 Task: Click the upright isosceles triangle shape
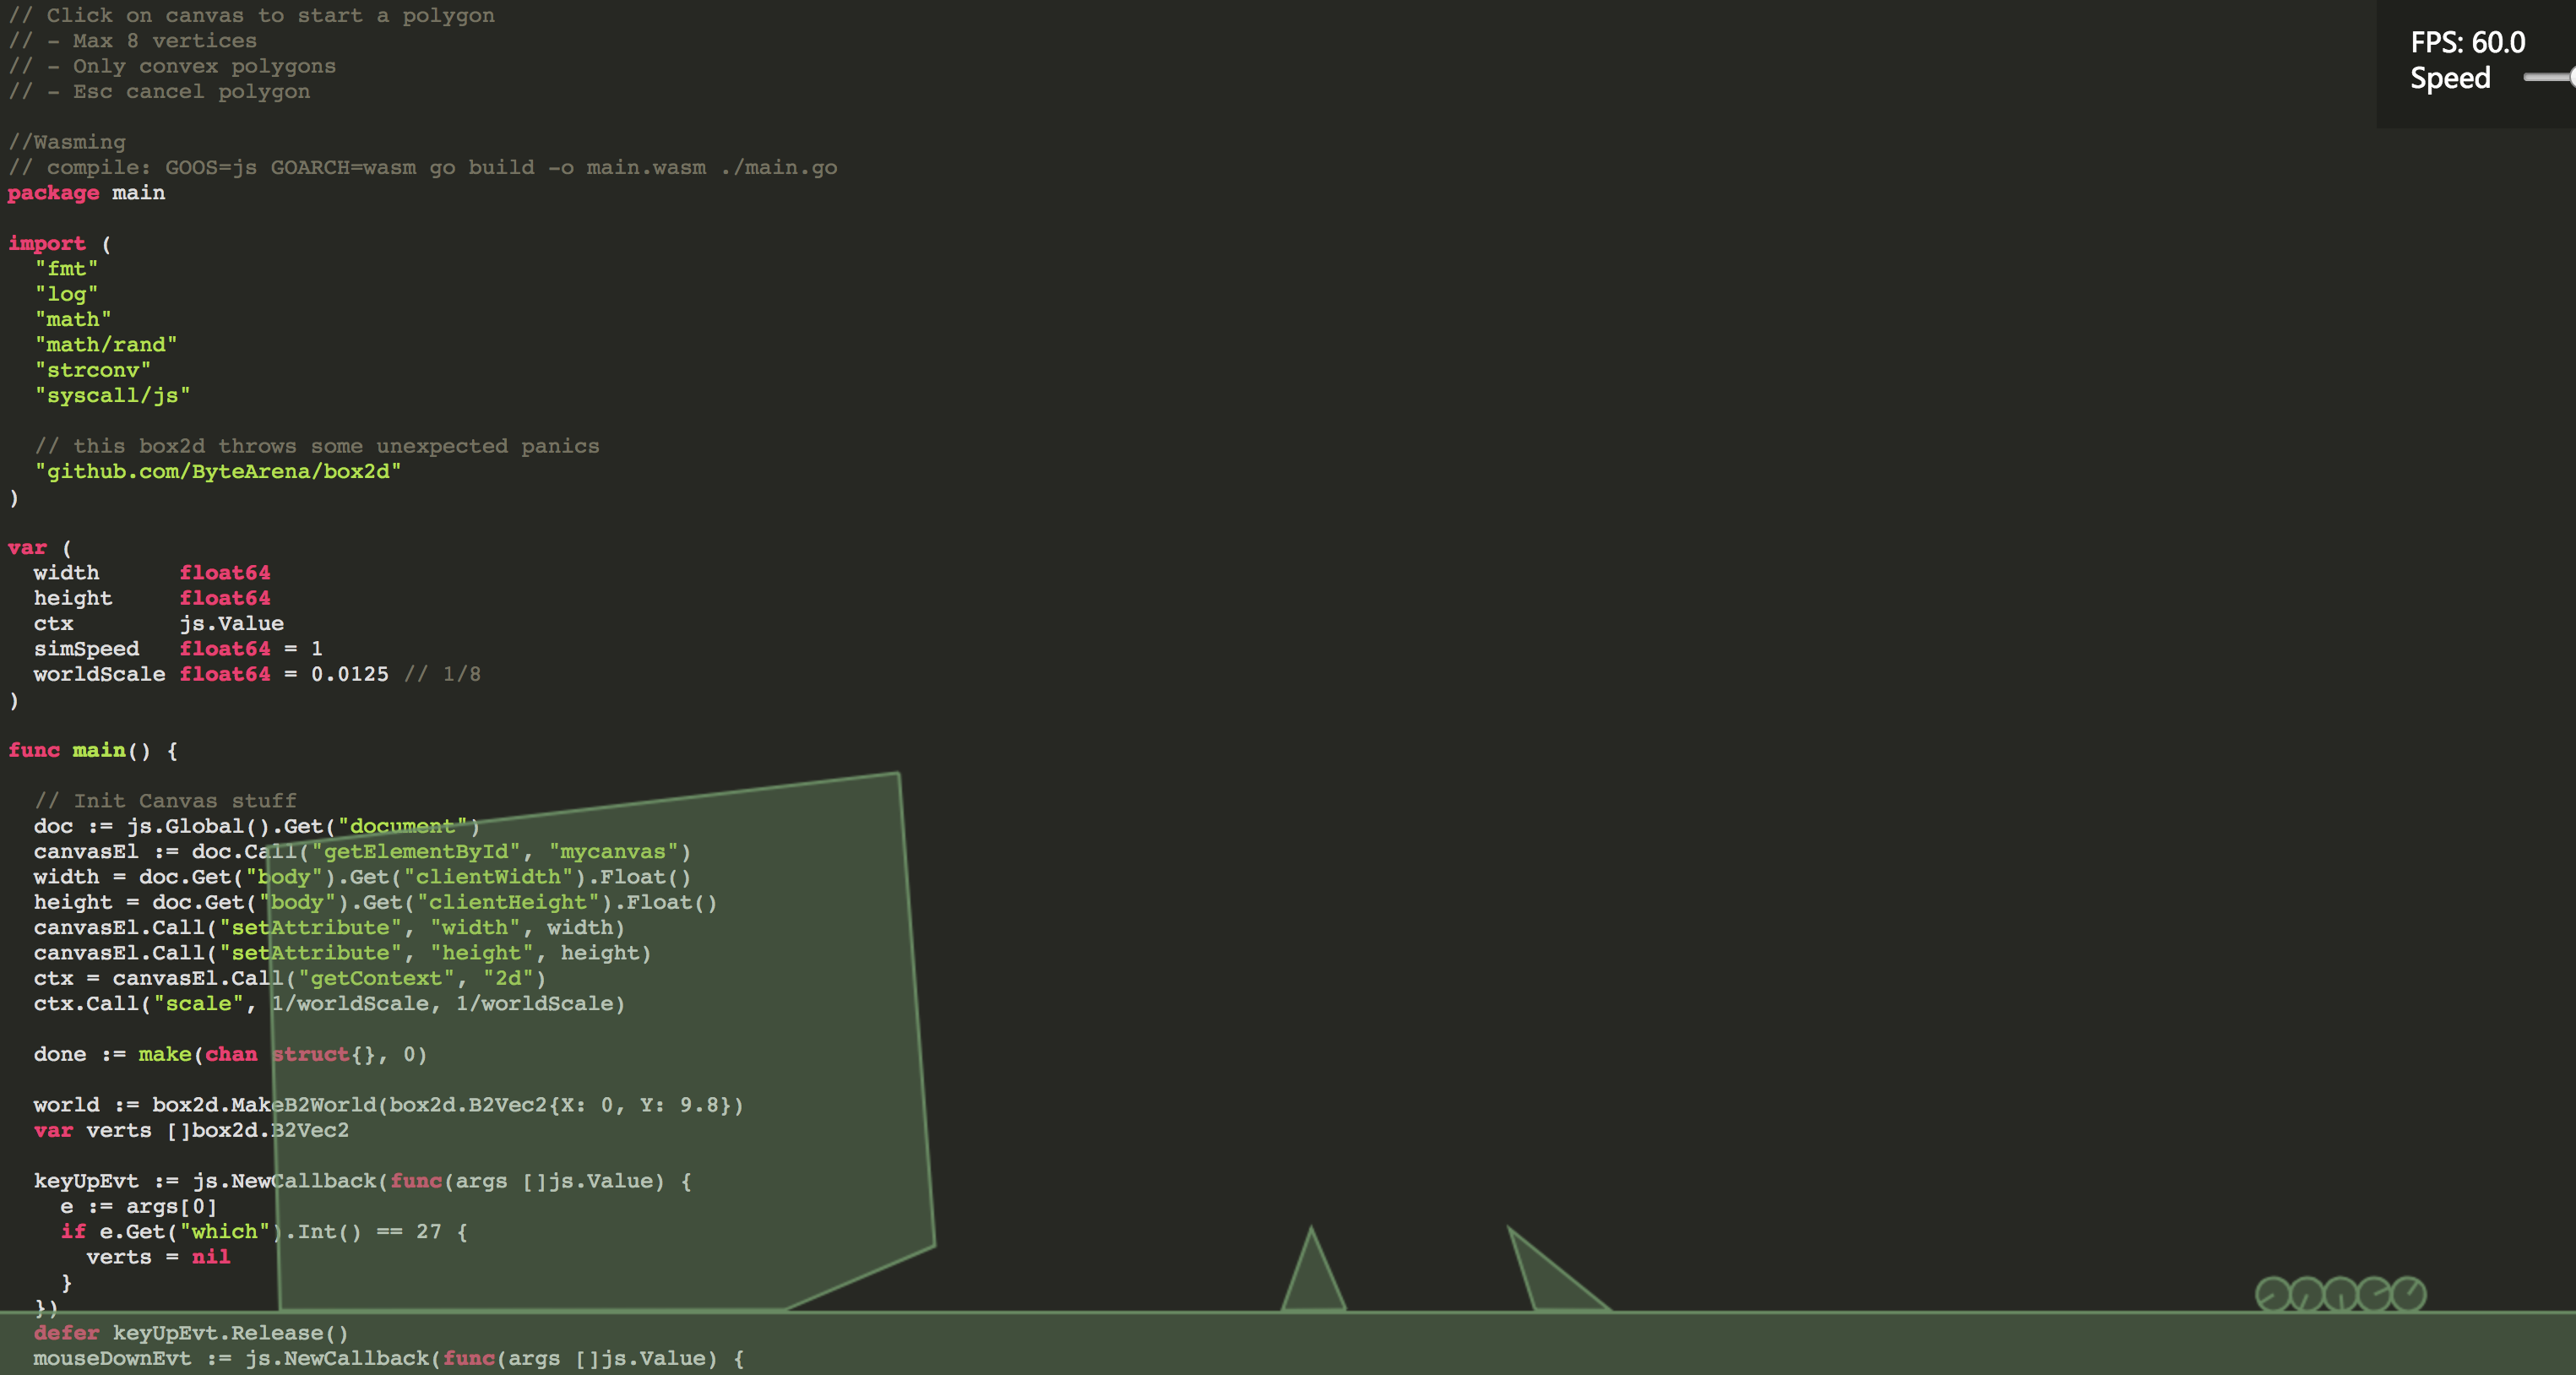[1313, 1282]
